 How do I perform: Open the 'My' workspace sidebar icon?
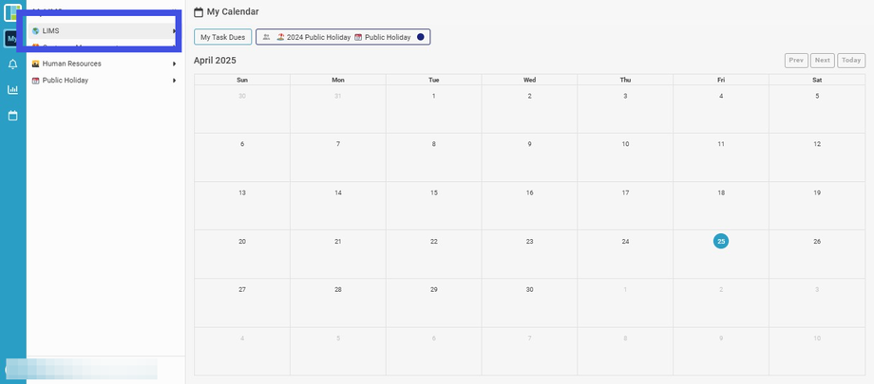(x=12, y=39)
